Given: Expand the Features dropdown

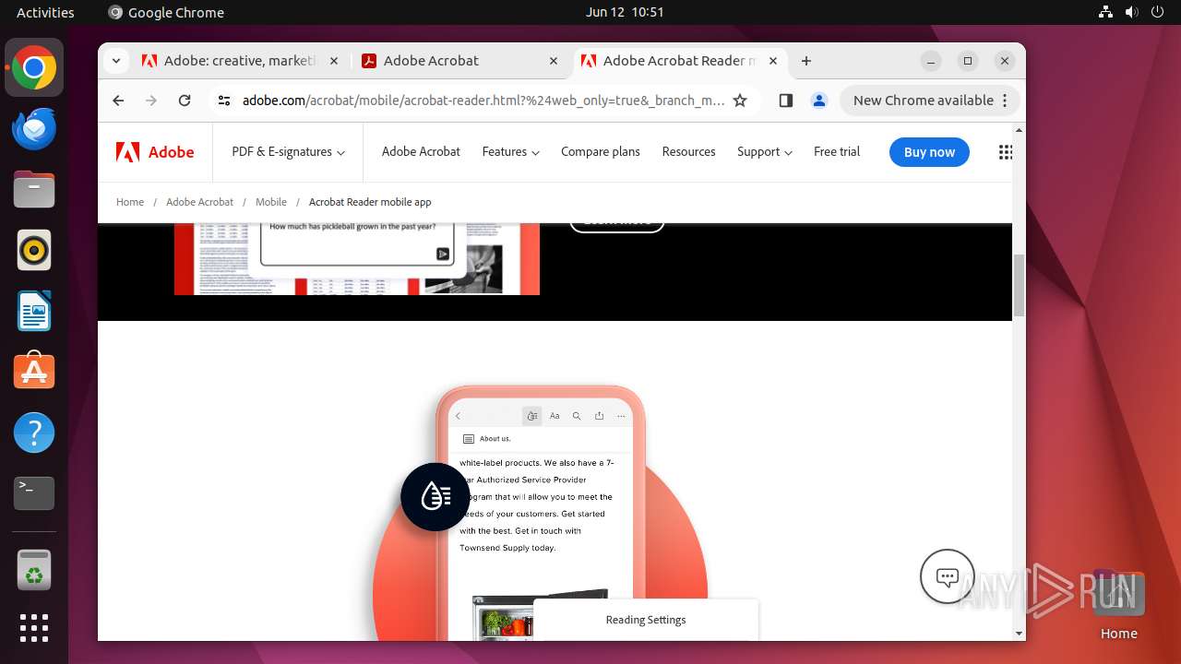Looking at the screenshot, I should pos(510,152).
